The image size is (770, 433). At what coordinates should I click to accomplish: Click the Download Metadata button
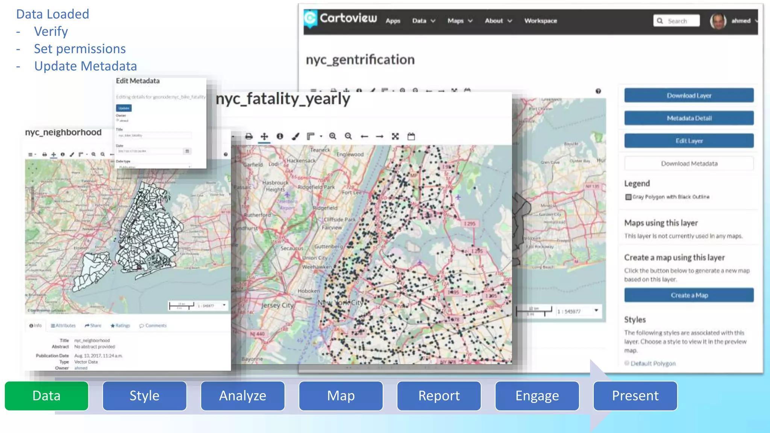coord(689,164)
